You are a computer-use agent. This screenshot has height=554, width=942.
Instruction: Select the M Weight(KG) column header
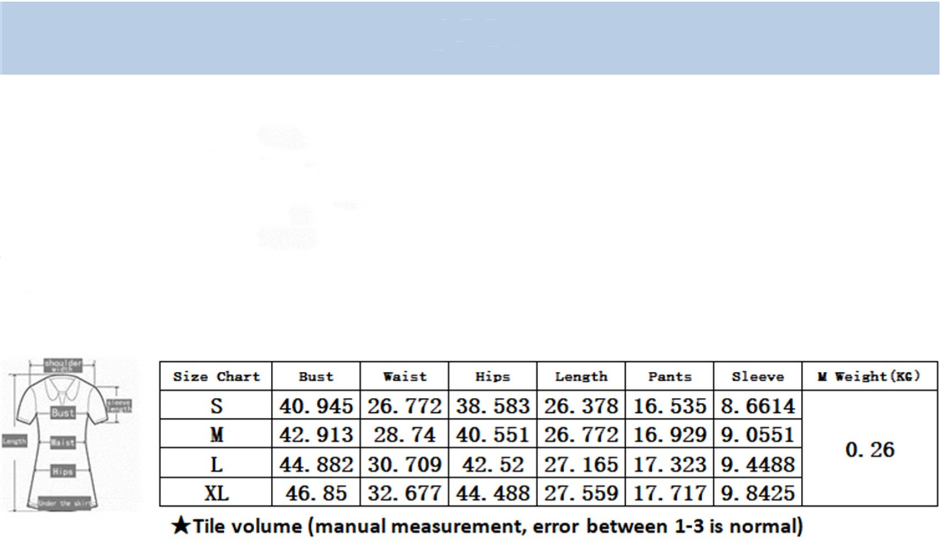tap(869, 377)
